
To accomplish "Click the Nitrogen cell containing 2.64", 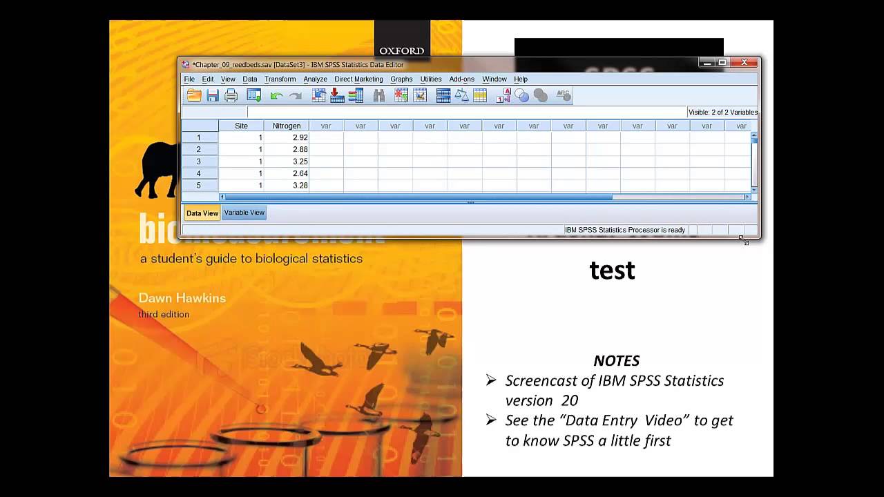I will click(287, 173).
